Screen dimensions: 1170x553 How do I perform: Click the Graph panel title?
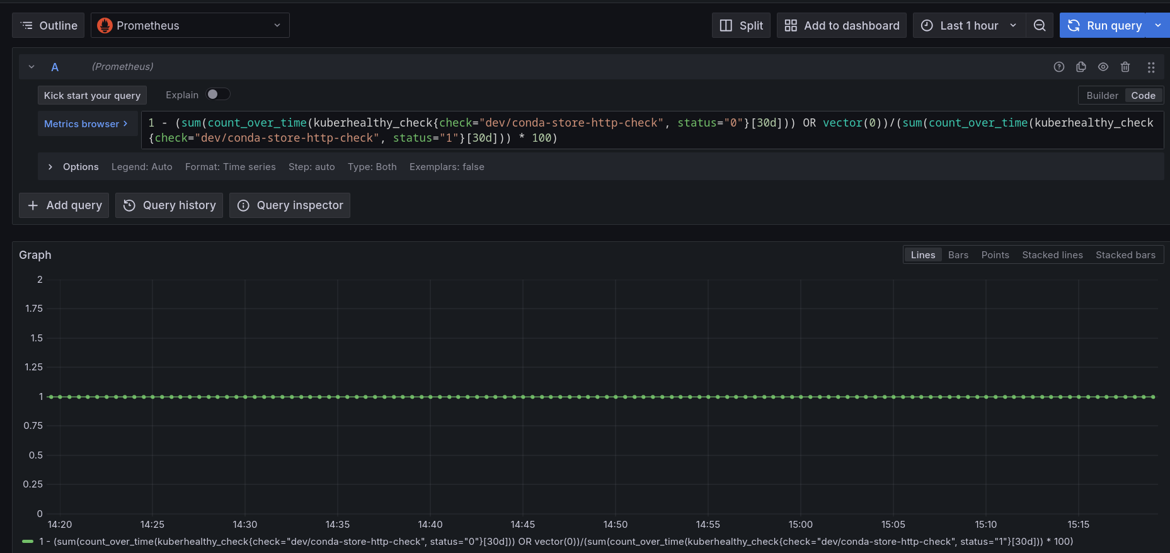(x=35, y=254)
